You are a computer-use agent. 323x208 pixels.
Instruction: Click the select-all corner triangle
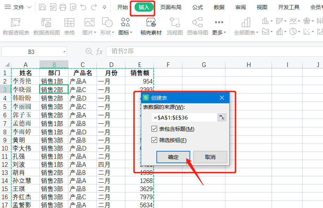click(7, 65)
